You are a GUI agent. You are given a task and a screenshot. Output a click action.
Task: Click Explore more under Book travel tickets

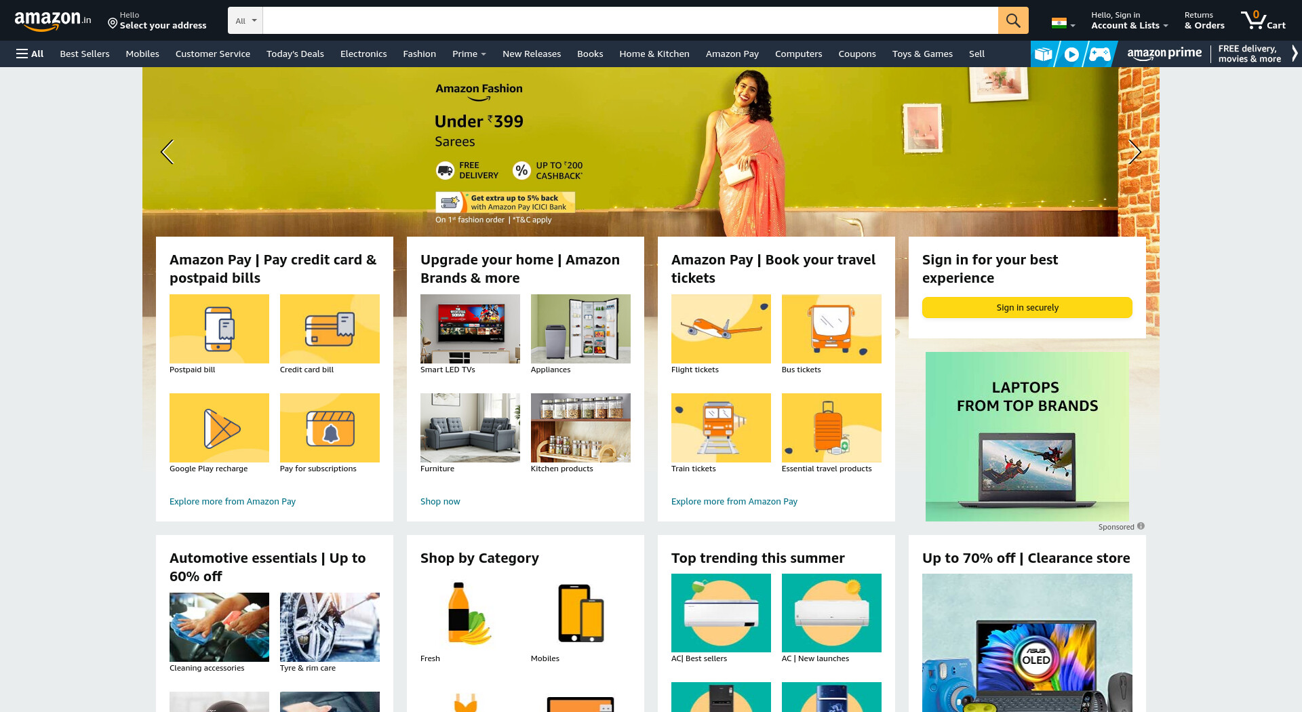click(x=734, y=501)
